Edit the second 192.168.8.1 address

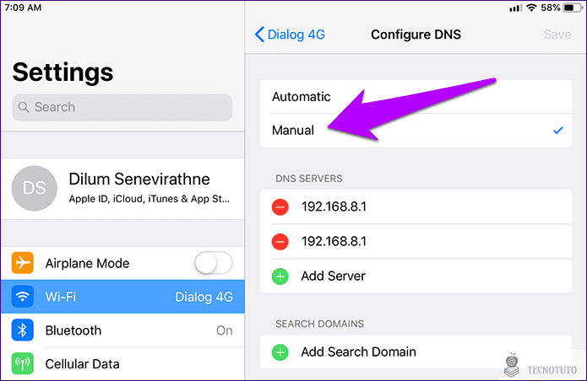[334, 241]
